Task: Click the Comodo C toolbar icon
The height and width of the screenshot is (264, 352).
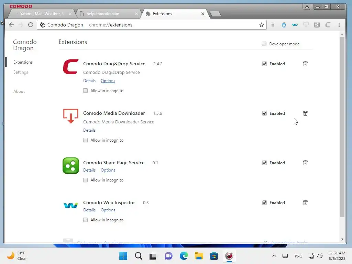Action: click(x=328, y=25)
